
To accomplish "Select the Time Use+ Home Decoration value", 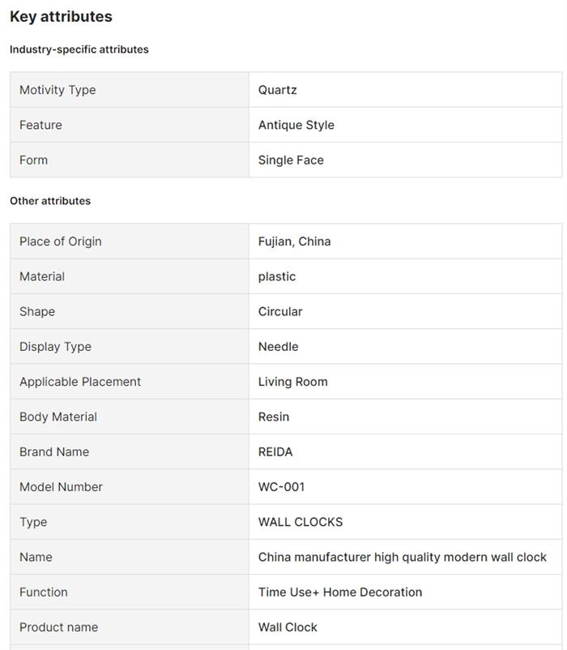I will pyautogui.click(x=340, y=592).
